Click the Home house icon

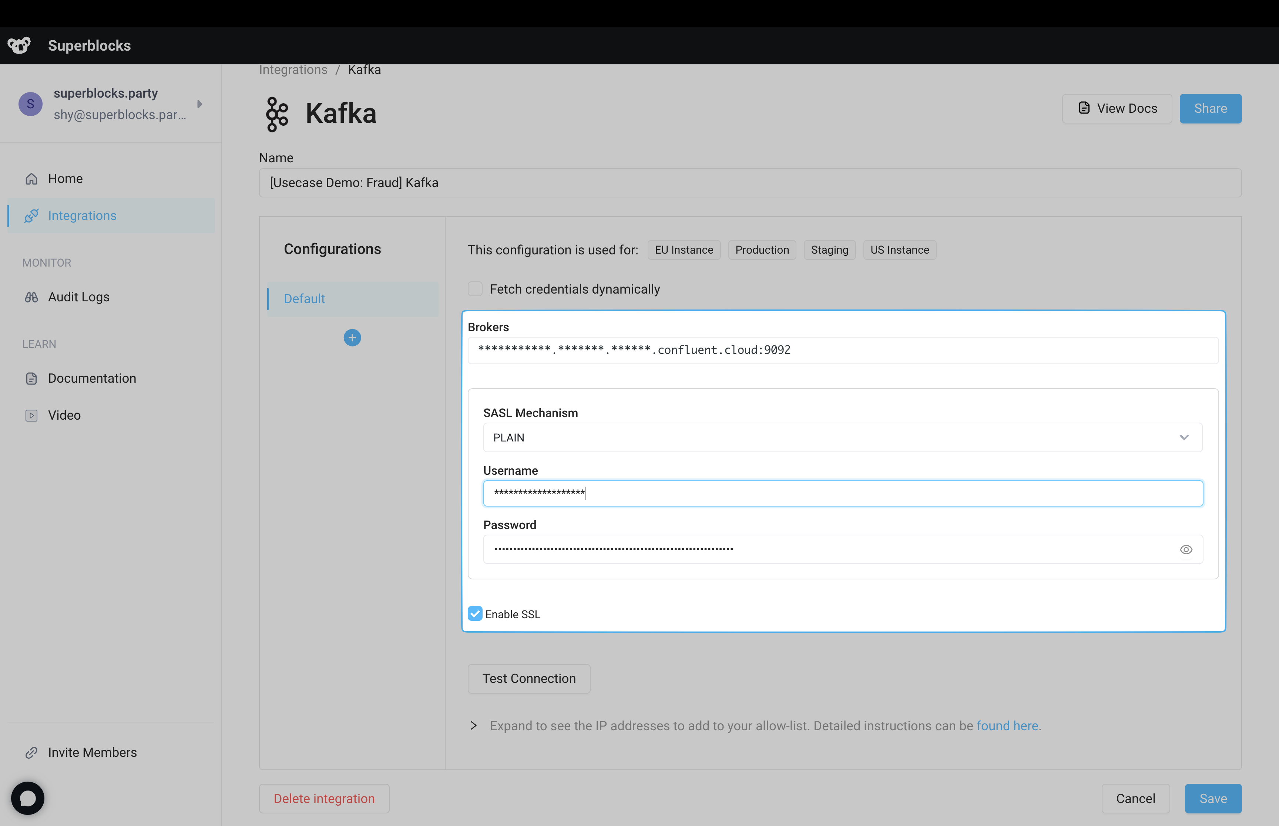[32, 179]
